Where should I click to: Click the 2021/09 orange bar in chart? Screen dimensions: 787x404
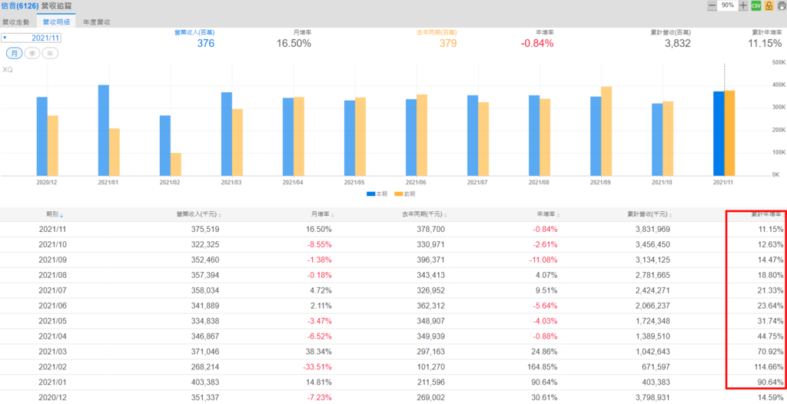click(606, 131)
